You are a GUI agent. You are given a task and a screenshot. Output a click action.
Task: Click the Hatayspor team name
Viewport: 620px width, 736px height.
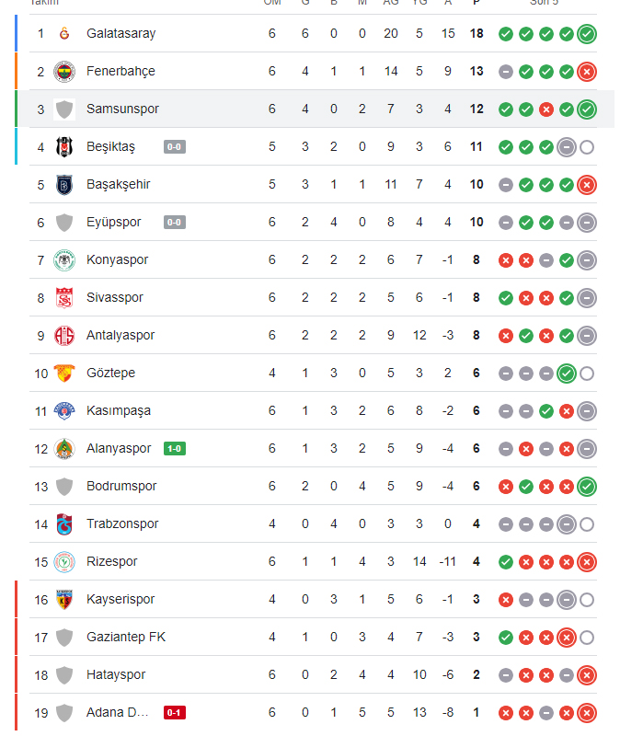pos(116,674)
